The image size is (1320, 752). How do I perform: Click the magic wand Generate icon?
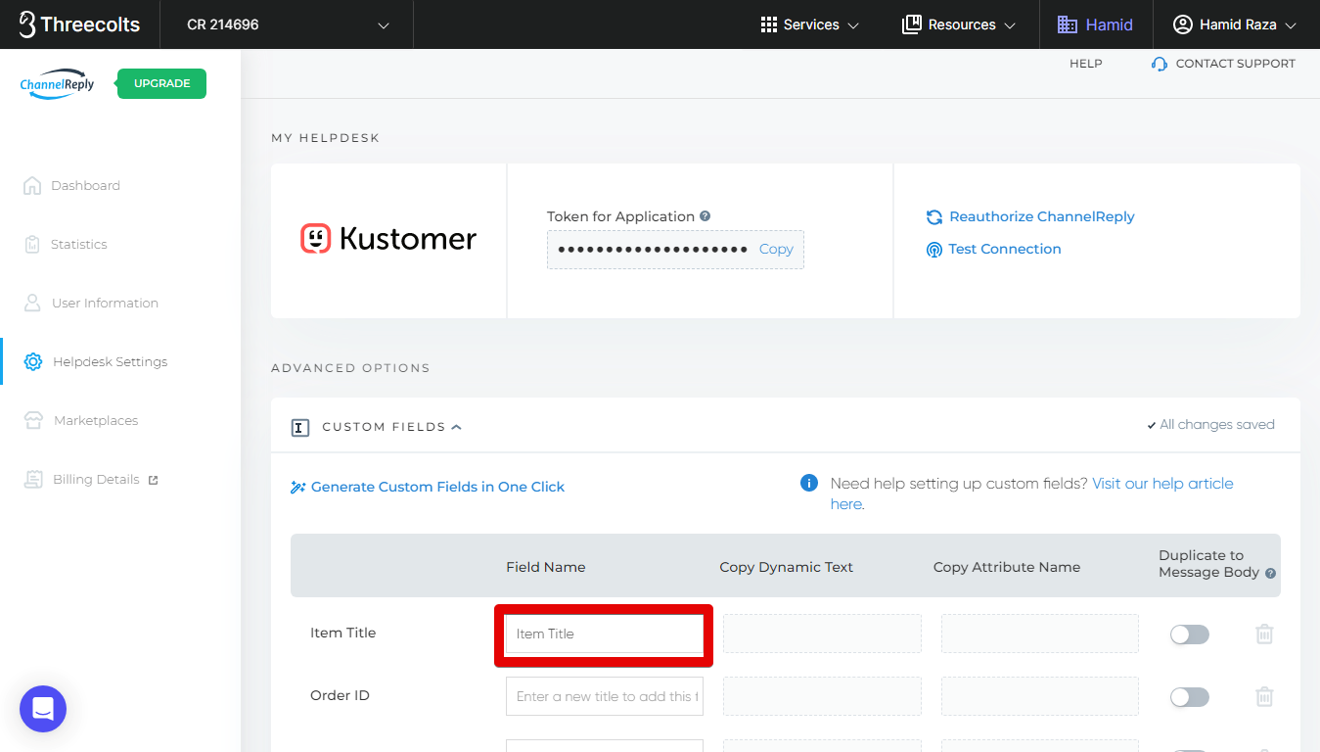point(298,487)
